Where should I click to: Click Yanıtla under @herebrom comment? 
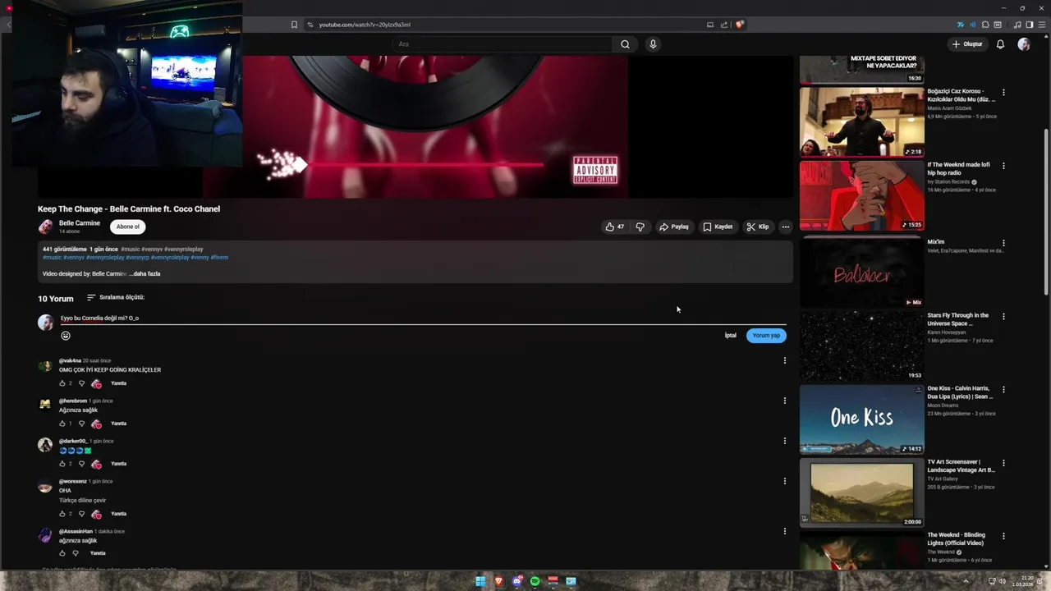point(119,424)
